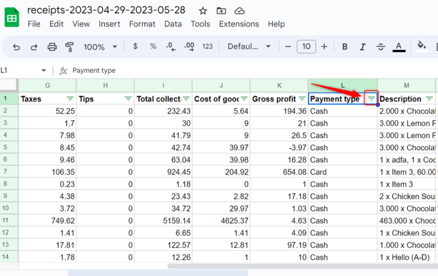Toggle strikethrough formatting
This screenshot has width=438, height=276.
click(x=380, y=47)
